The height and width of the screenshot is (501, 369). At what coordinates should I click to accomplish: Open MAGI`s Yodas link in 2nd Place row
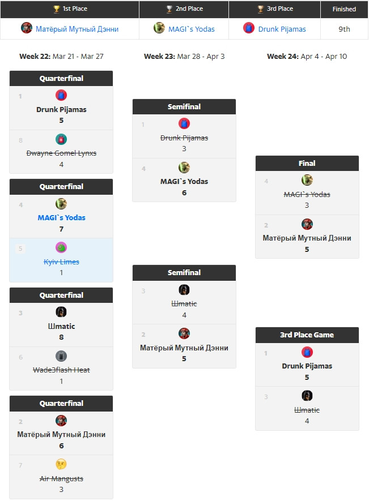coord(192,29)
